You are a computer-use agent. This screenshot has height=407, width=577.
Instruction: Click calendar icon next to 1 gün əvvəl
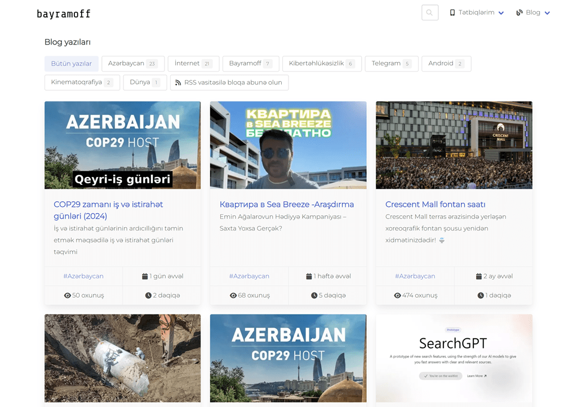[x=145, y=276]
